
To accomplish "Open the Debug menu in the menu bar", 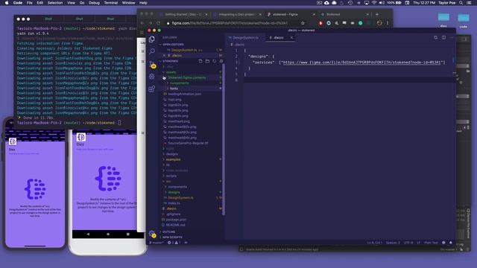I will (94, 3).
